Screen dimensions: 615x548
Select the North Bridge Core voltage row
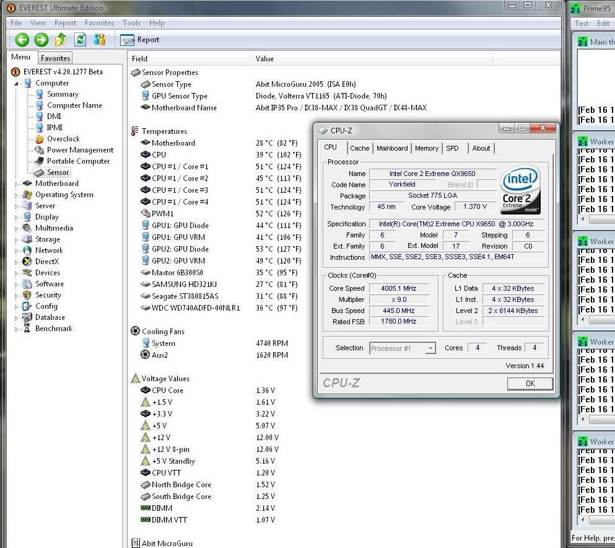click(x=208, y=485)
